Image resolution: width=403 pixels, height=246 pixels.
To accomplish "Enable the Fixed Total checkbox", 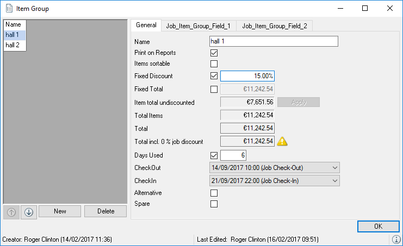I will click(214, 89).
